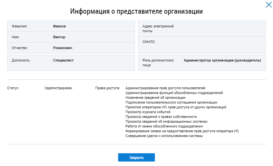Image resolution: width=273 pixels, height=166 pixels.
Task: Click Подписание пользовательского соглашения организации
Action: [x=171, y=102]
